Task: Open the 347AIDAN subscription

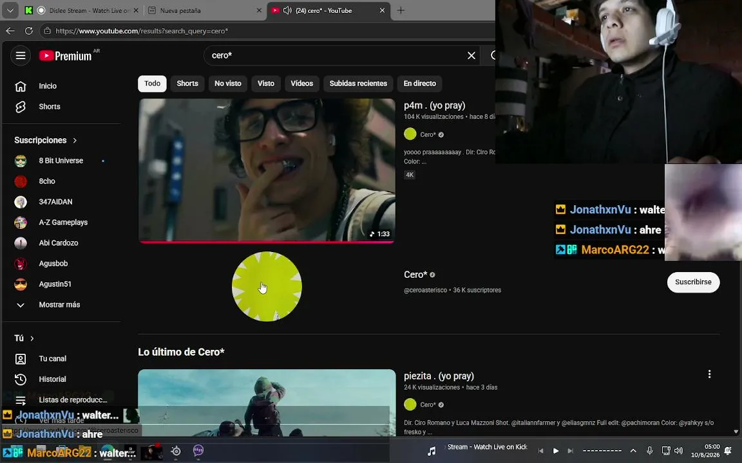Action: tap(55, 202)
